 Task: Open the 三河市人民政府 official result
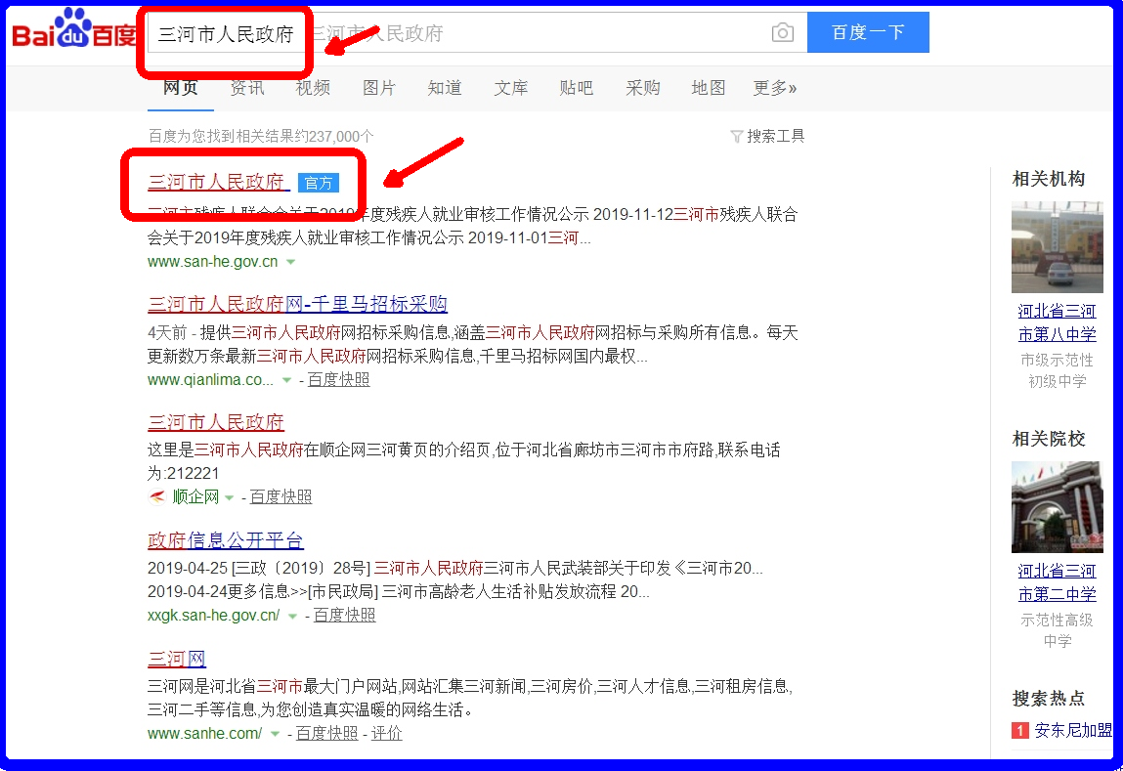pyautogui.click(x=215, y=183)
